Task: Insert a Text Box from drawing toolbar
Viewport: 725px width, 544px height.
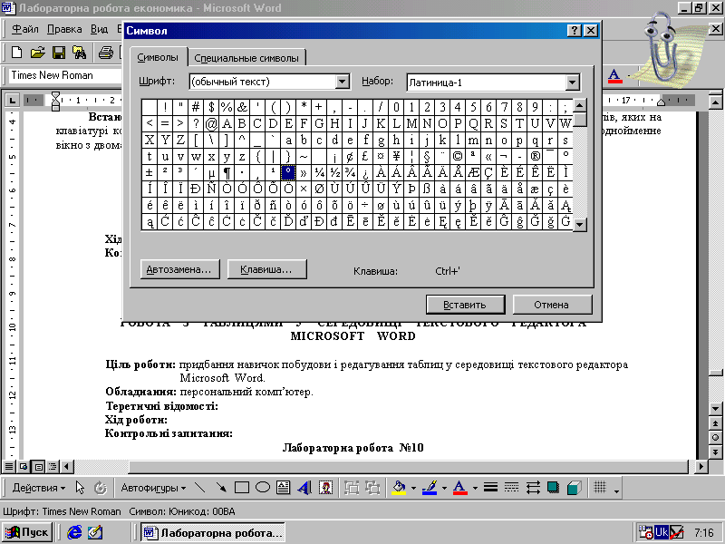Action: point(283,488)
